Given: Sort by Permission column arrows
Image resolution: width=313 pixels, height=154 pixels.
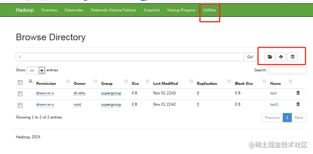Looking at the screenshot, I should (68, 81).
